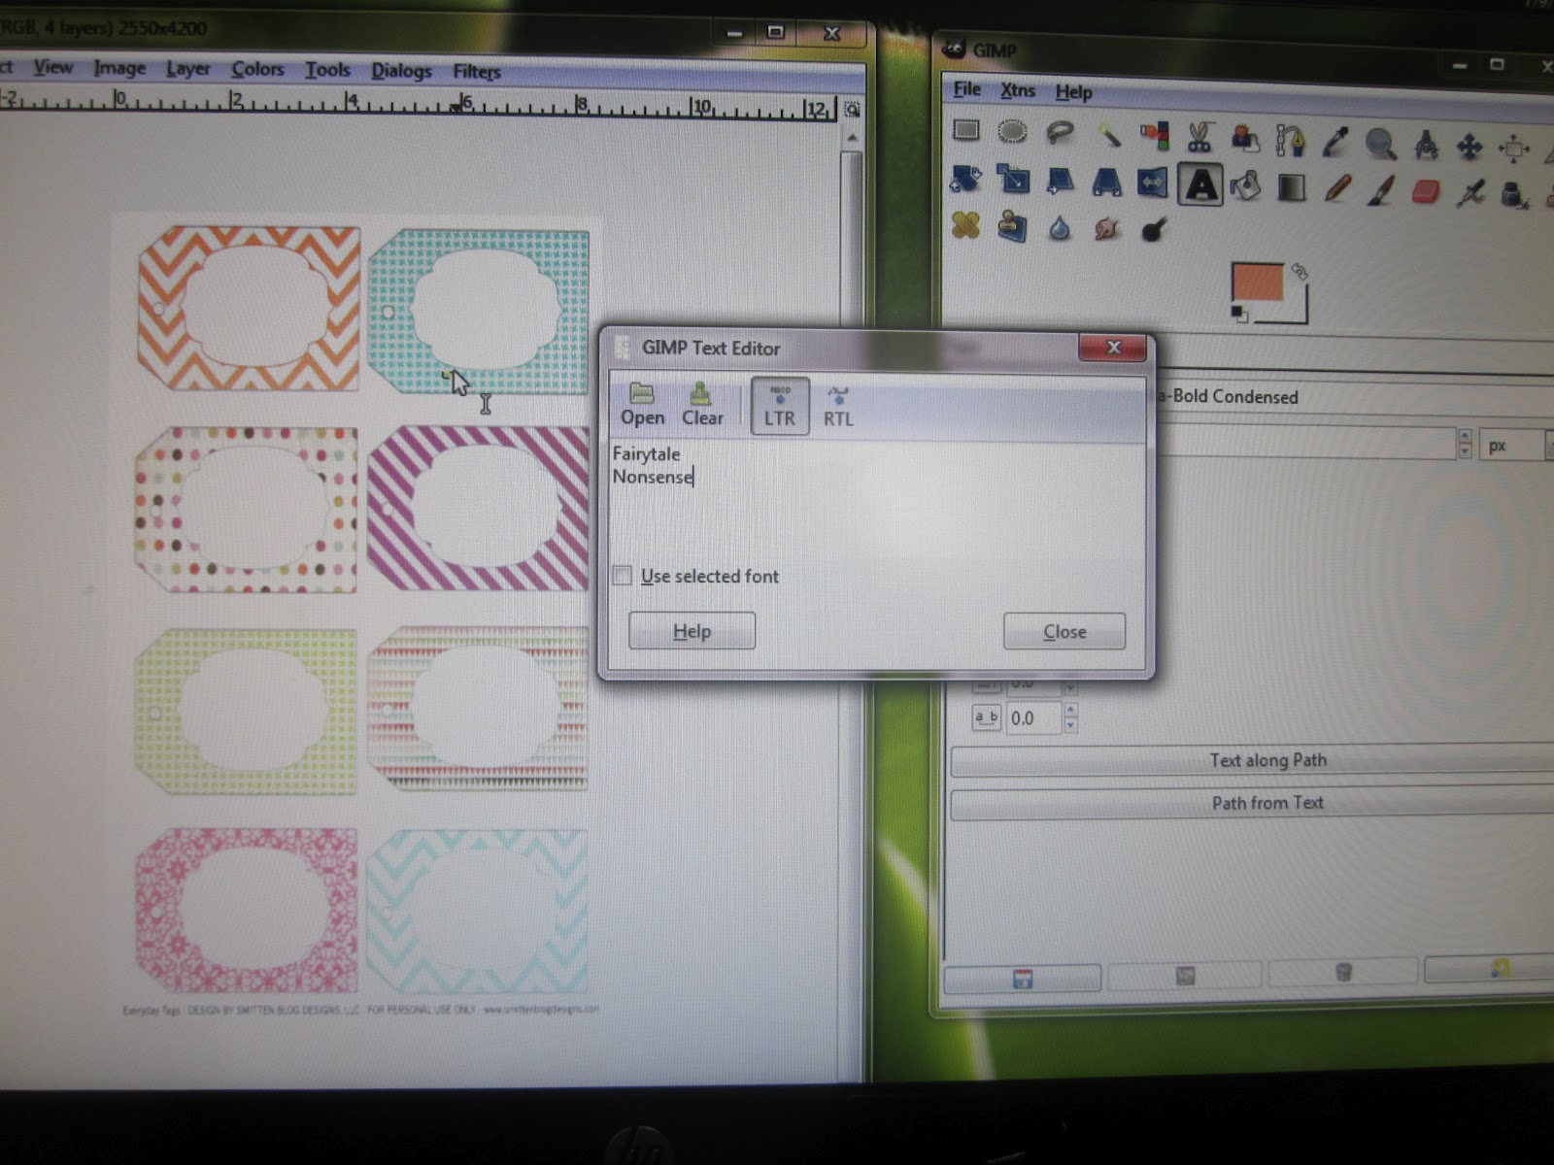1554x1165 pixels.
Task: Clear the text in Text Editor
Action: (702, 406)
